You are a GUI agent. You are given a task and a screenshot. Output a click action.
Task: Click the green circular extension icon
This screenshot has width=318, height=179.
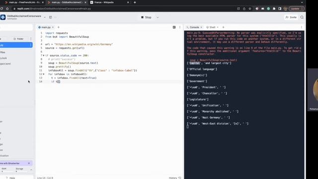pos(268,9)
